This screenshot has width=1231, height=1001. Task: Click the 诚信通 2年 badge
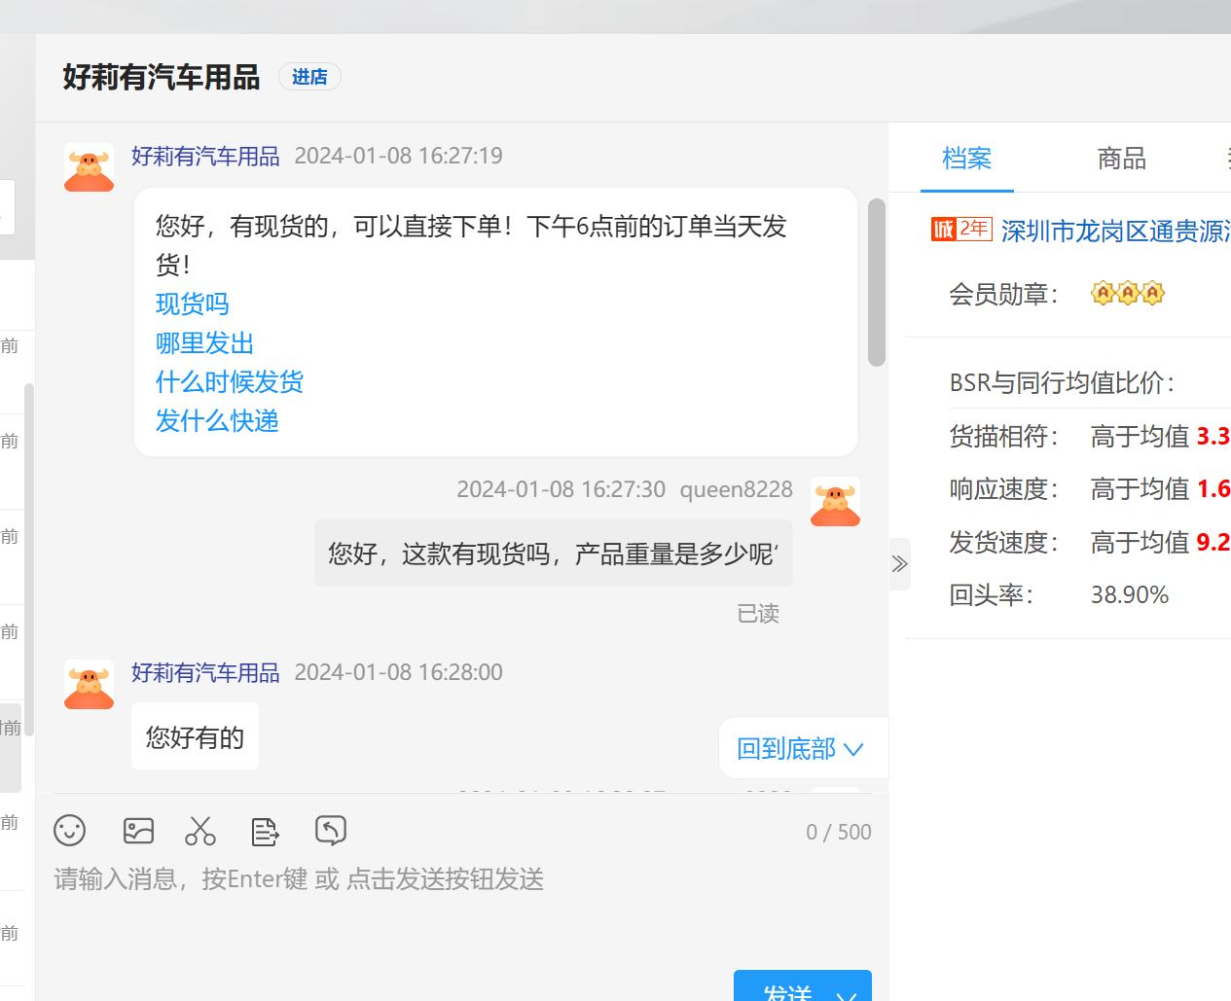960,230
